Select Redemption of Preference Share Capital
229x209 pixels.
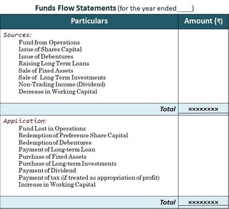tap(73, 135)
